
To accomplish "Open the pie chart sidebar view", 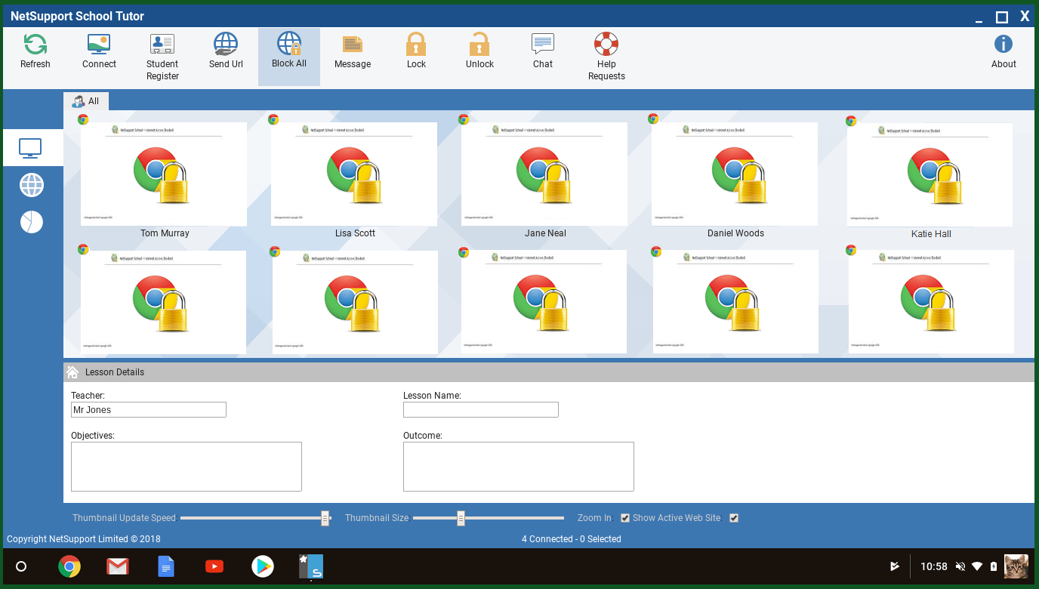I will [32, 222].
